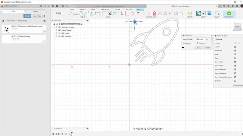Toggle Show Projected Geometries checkbox
243x136 pixels.
pyautogui.click(x=235, y=77)
